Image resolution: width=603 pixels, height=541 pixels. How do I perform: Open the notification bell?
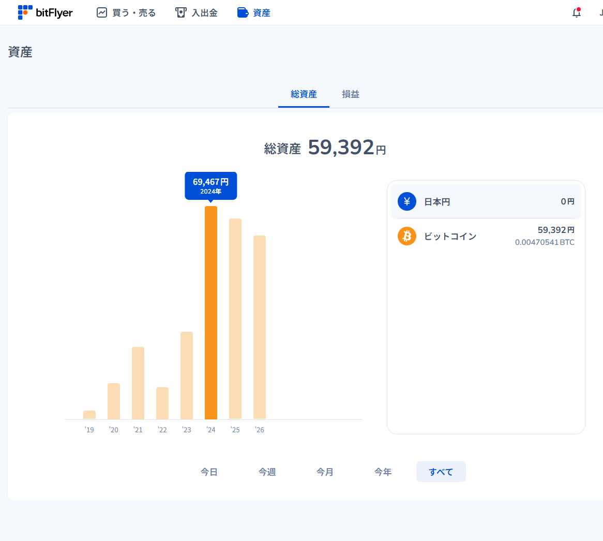(576, 13)
